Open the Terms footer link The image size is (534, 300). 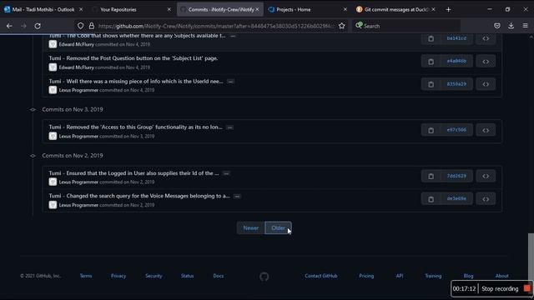click(86, 276)
